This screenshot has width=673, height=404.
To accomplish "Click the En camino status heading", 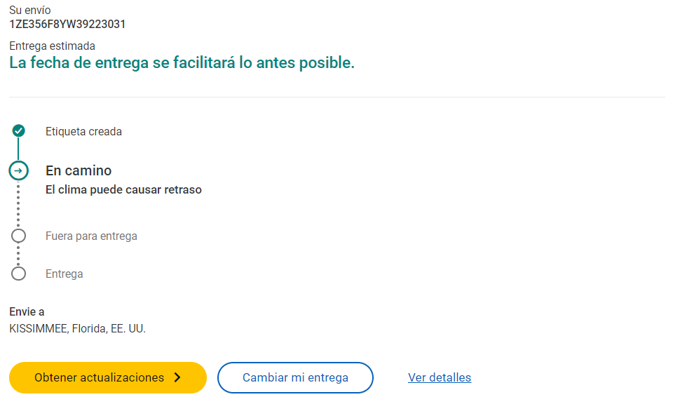I will pos(79,170).
